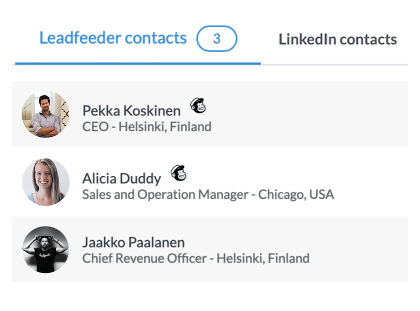The width and height of the screenshot is (420, 311).
Task: Select the Leadfeeder contacts tab
Action: (113, 38)
